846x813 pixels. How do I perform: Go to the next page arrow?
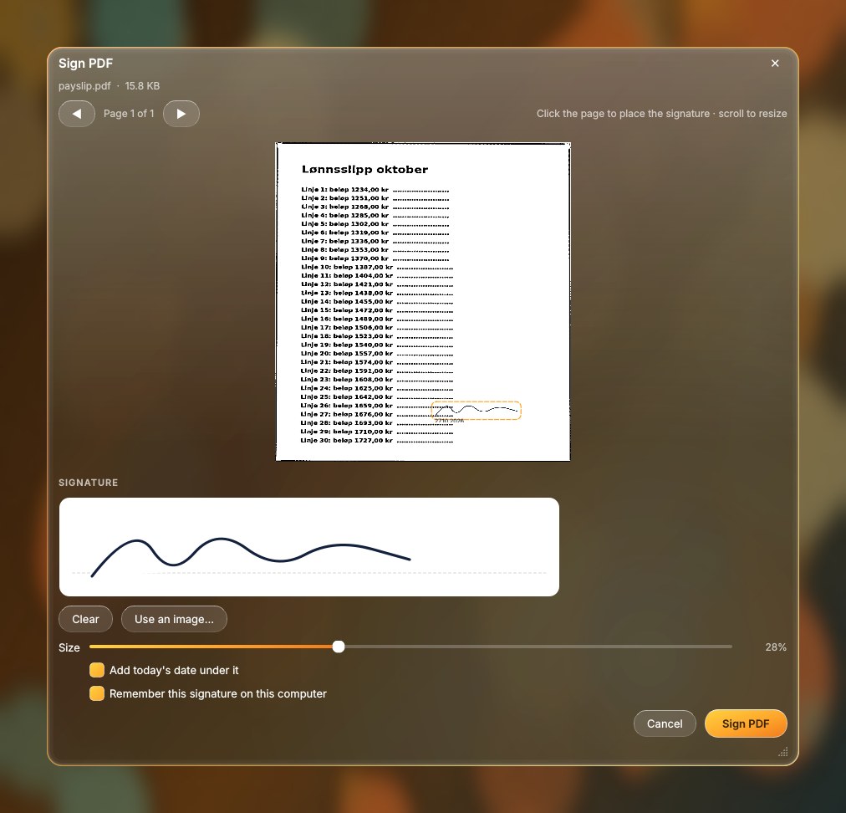point(181,114)
